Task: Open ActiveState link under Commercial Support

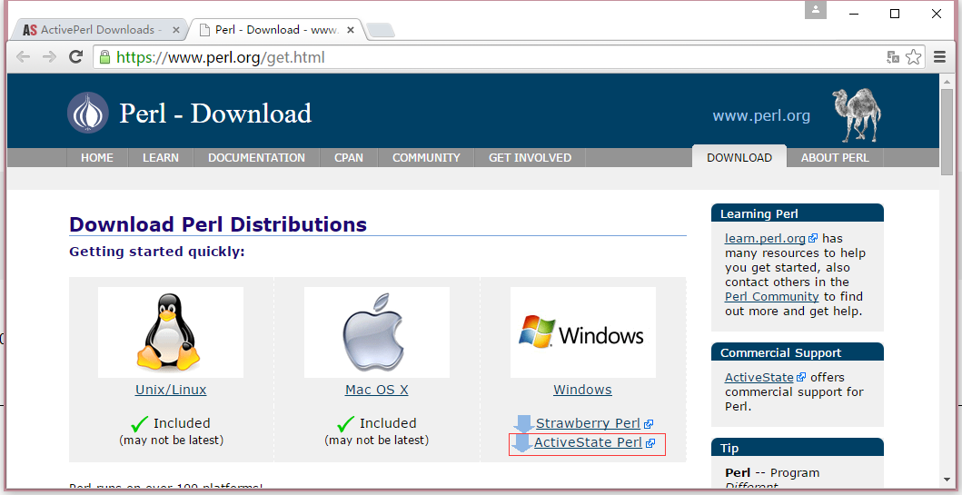Action: click(759, 377)
